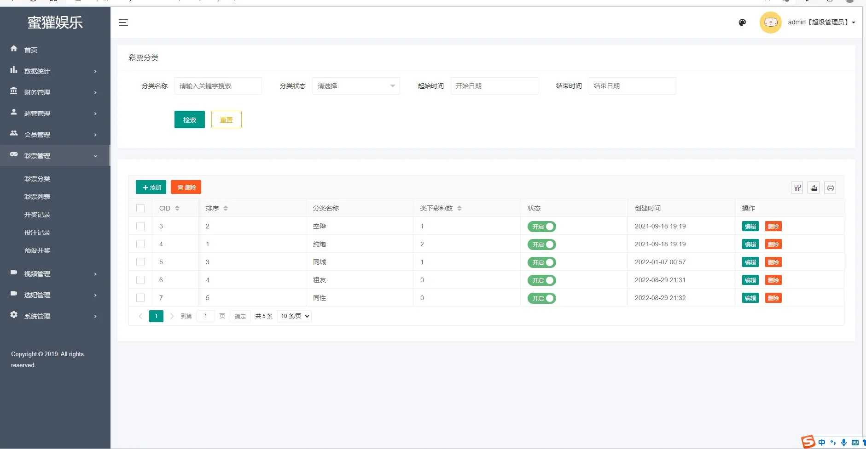Open the 彩票列表 submenu item
This screenshot has width=866, height=449.
37,197
